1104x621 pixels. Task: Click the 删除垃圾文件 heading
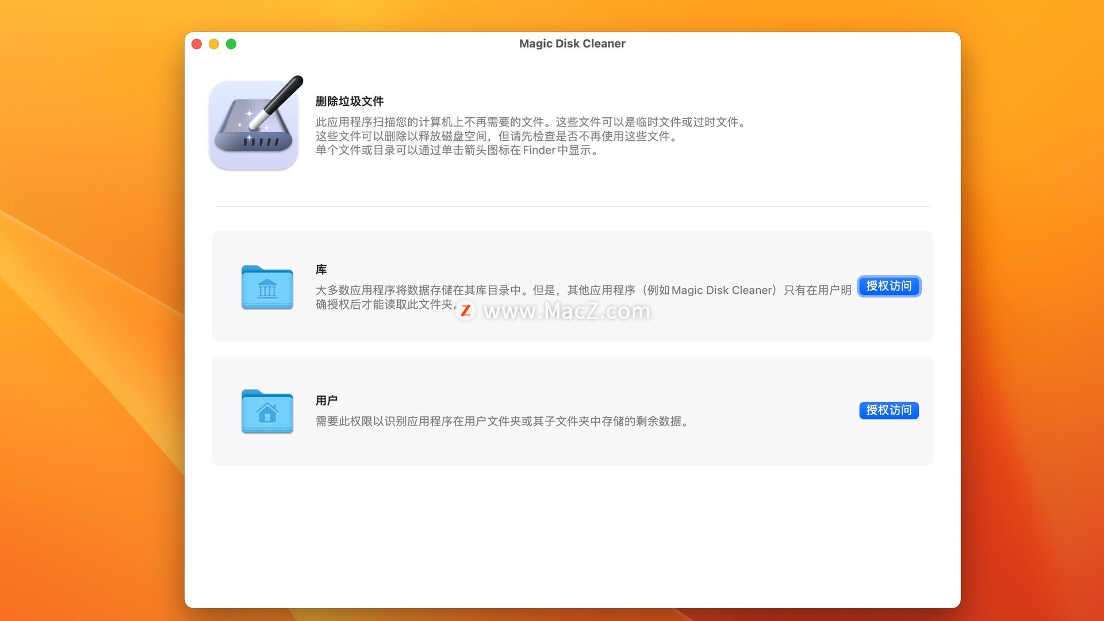click(x=350, y=101)
